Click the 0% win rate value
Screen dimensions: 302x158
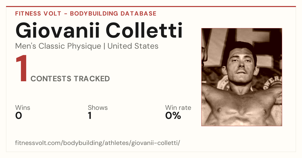pos(173,116)
